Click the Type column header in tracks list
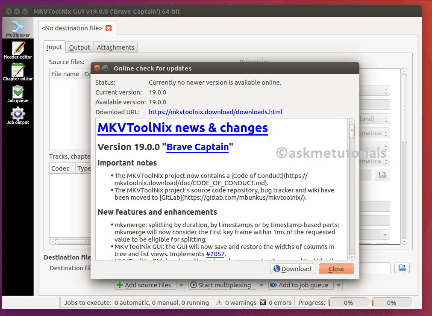The height and width of the screenshot is (316, 432). tap(83, 168)
